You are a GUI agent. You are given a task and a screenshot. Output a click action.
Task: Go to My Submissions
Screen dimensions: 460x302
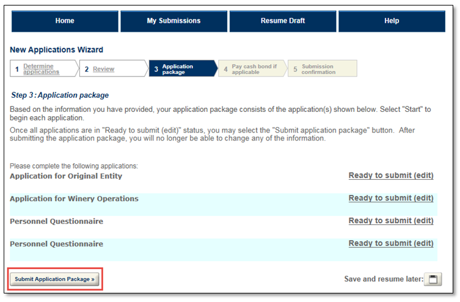[x=173, y=21]
